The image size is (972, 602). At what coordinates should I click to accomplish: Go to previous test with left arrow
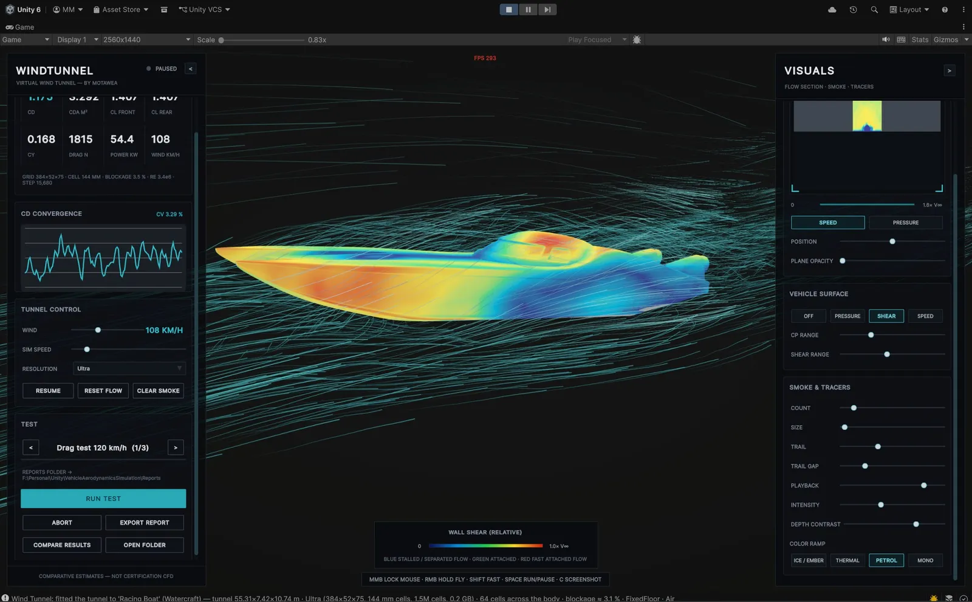point(31,448)
